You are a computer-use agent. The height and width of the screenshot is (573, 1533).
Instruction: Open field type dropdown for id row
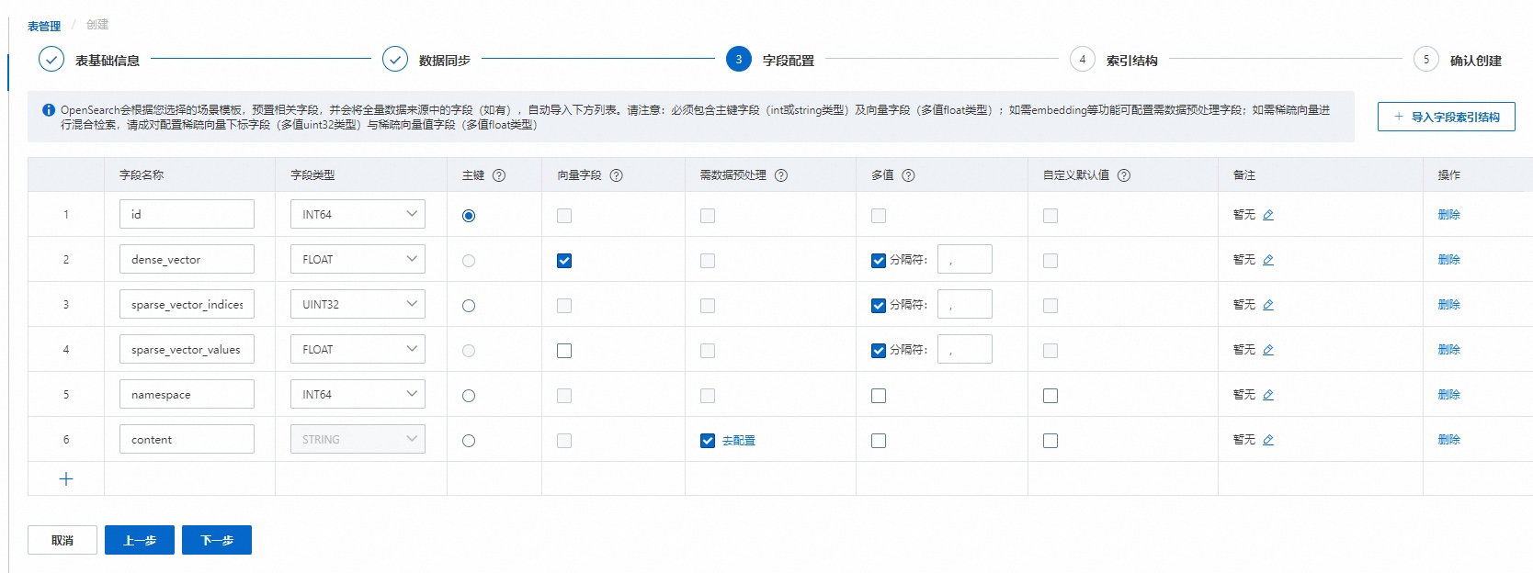pos(358,214)
